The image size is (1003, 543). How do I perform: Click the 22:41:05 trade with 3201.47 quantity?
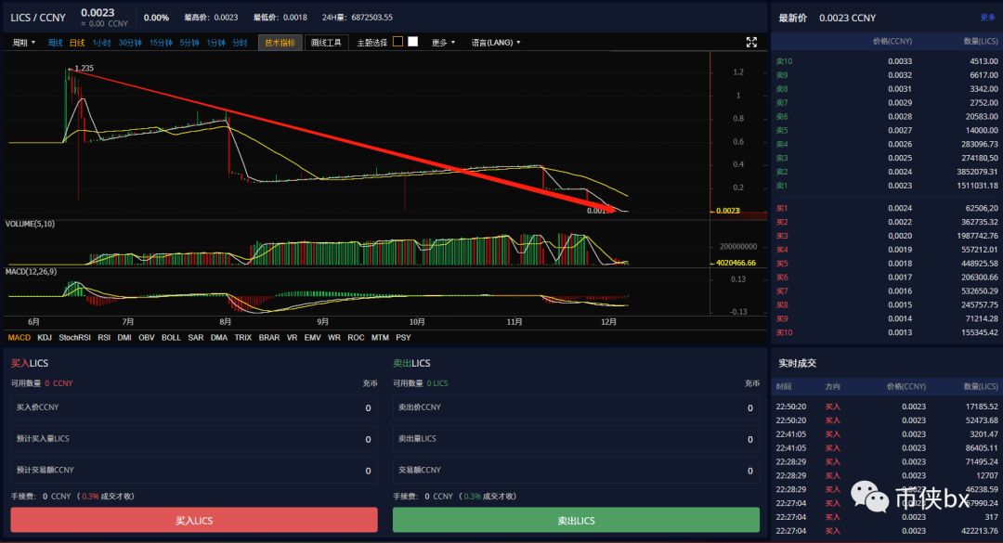887,434
